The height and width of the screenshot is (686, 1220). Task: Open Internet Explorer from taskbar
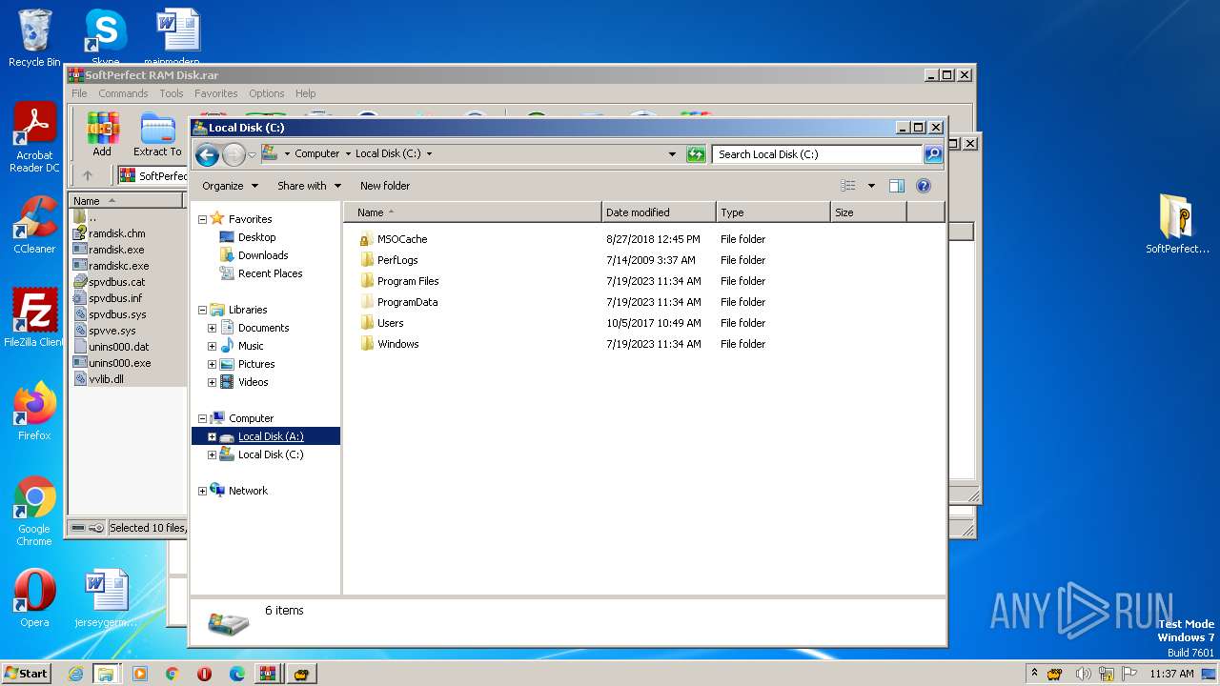[x=75, y=674]
